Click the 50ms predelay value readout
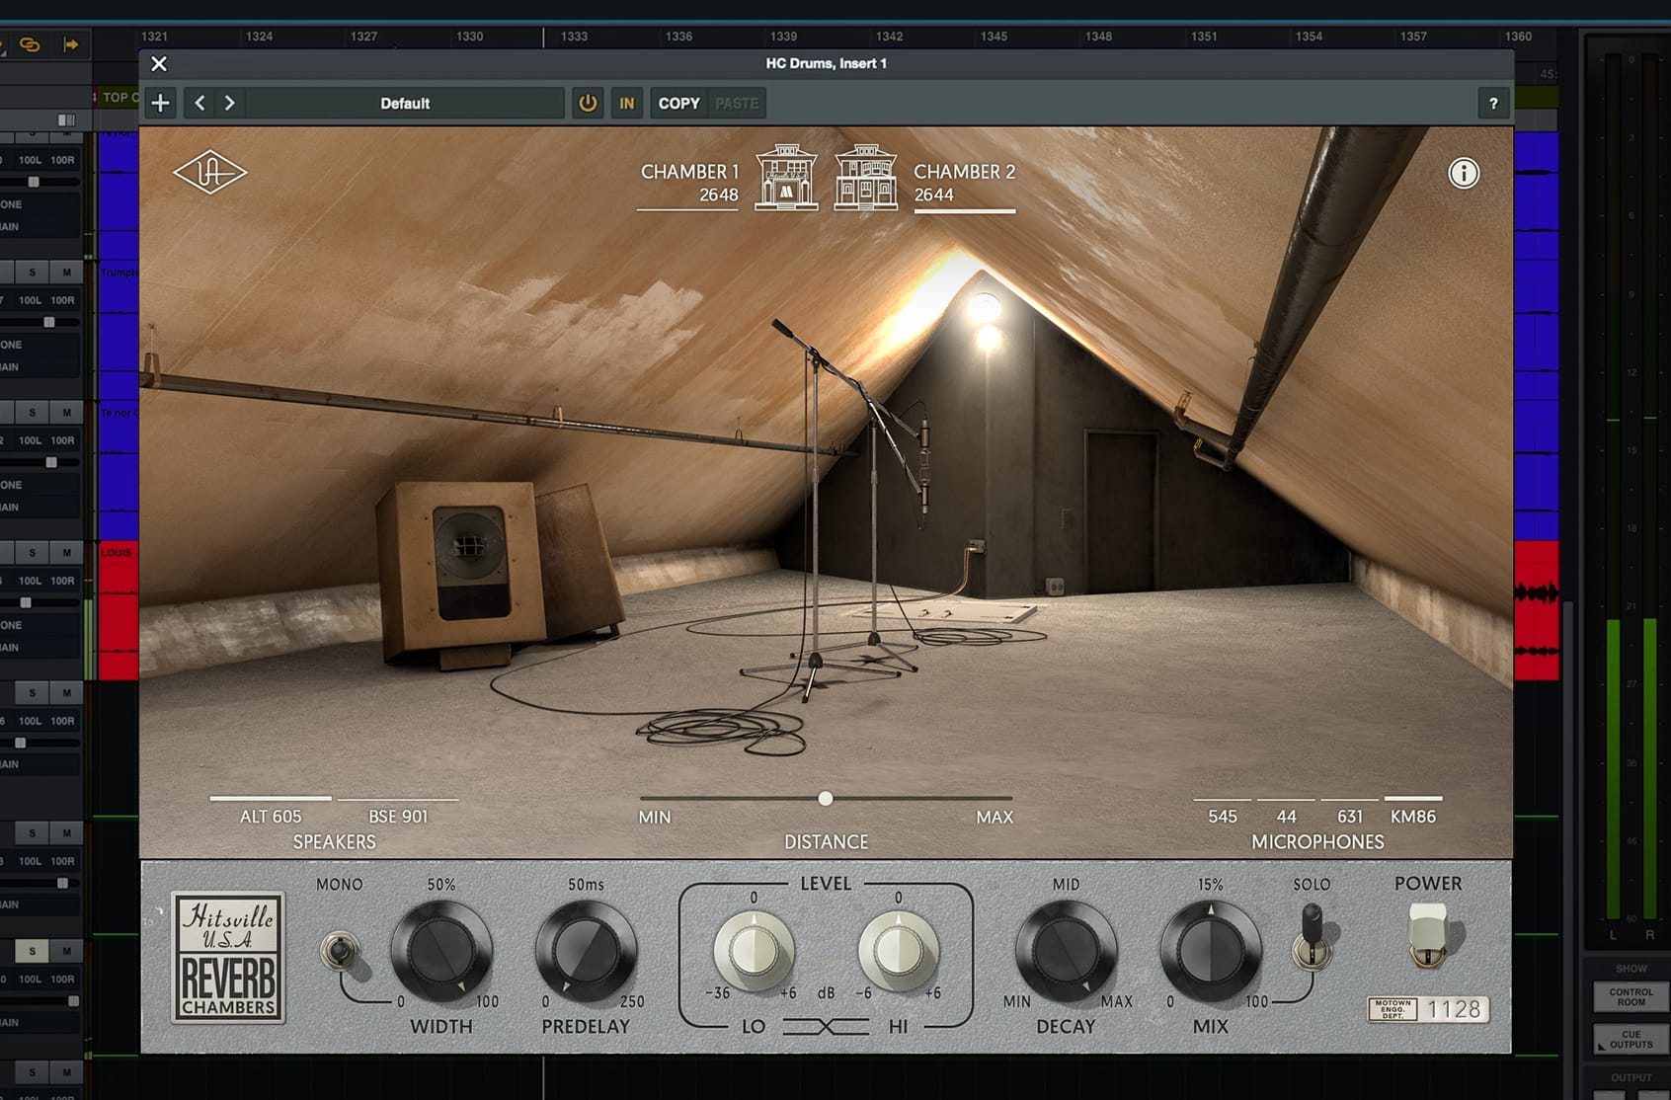Image resolution: width=1671 pixels, height=1100 pixels. (586, 885)
